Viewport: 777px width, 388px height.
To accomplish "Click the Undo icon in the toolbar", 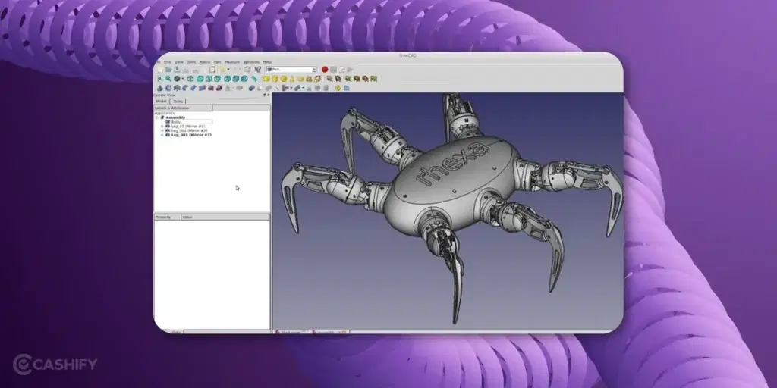I will coord(222,69).
